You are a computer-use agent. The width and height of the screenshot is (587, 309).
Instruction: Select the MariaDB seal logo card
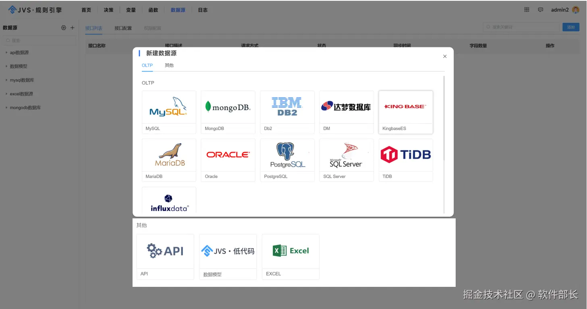coord(169,160)
